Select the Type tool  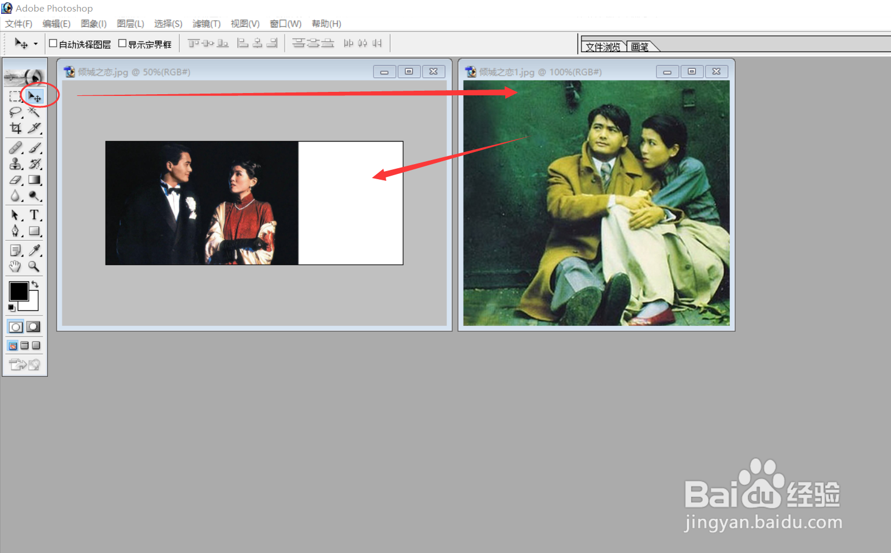(35, 215)
